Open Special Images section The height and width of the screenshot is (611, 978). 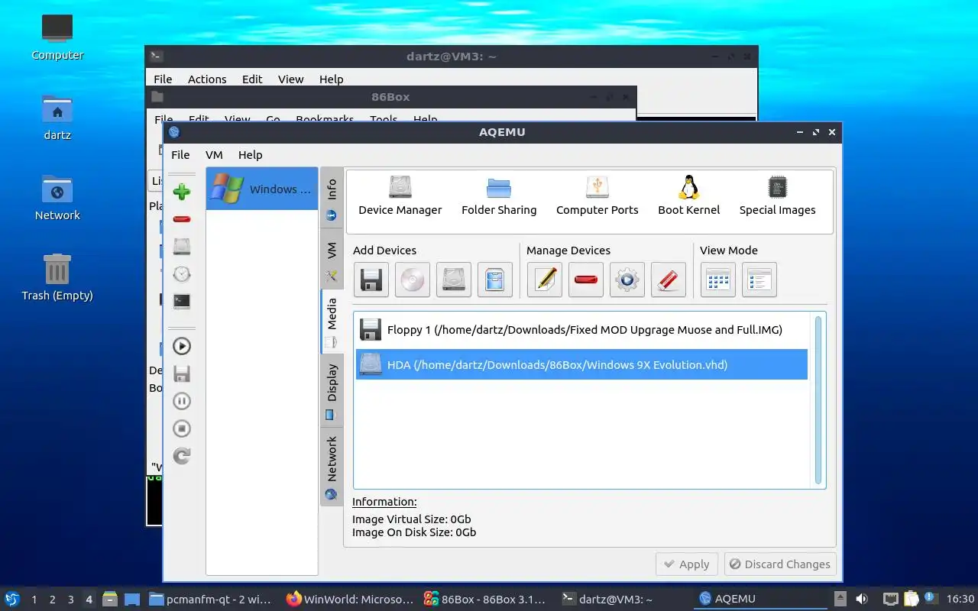[778, 196]
